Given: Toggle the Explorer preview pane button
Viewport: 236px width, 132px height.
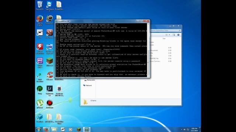Looking at the screenshot, I should click(174, 35).
